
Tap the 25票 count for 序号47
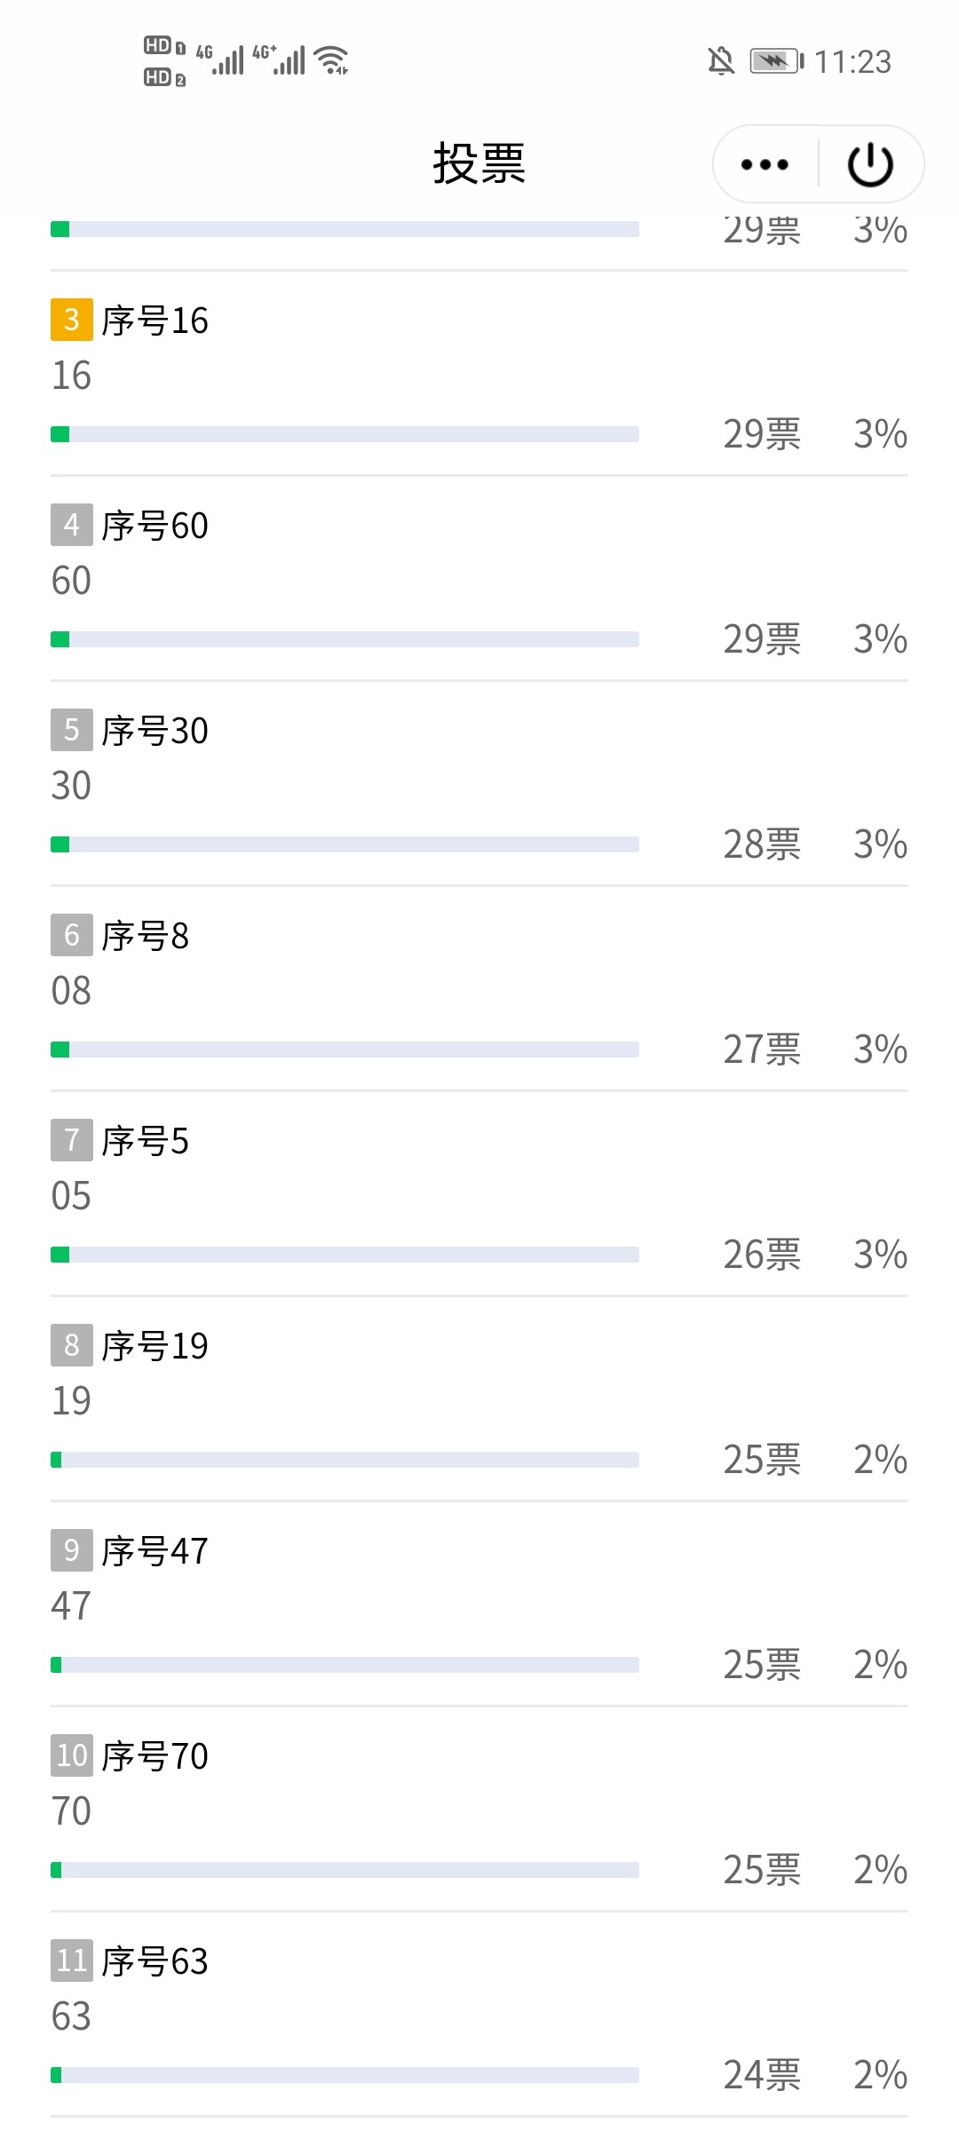pyautogui.click(x=762, y=1665)
